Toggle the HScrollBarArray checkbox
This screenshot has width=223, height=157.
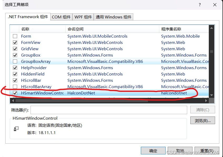[x=15, y=87]
